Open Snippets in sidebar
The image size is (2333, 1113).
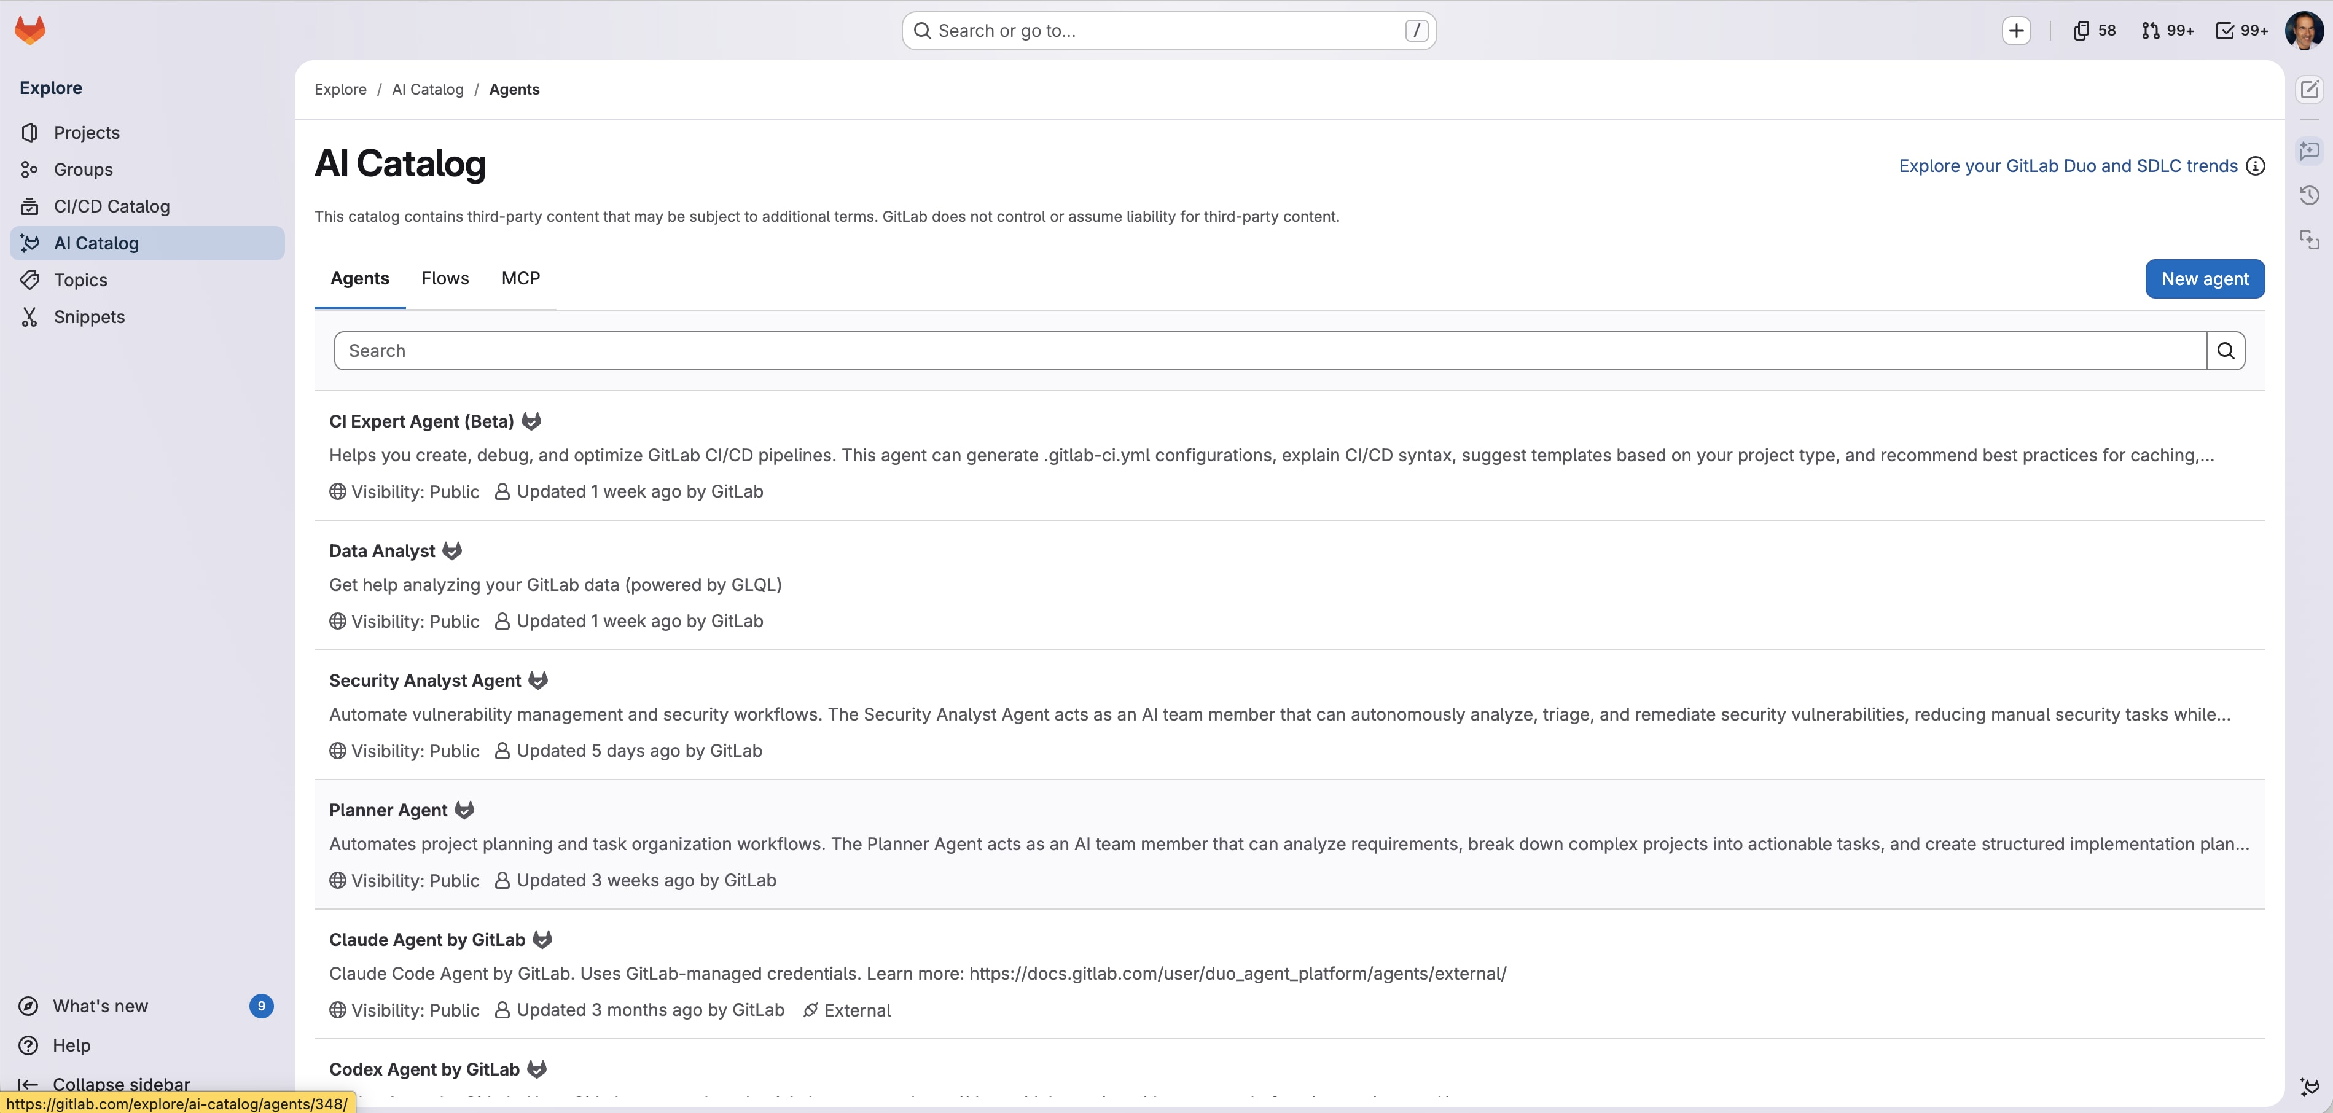pos(147,317)
